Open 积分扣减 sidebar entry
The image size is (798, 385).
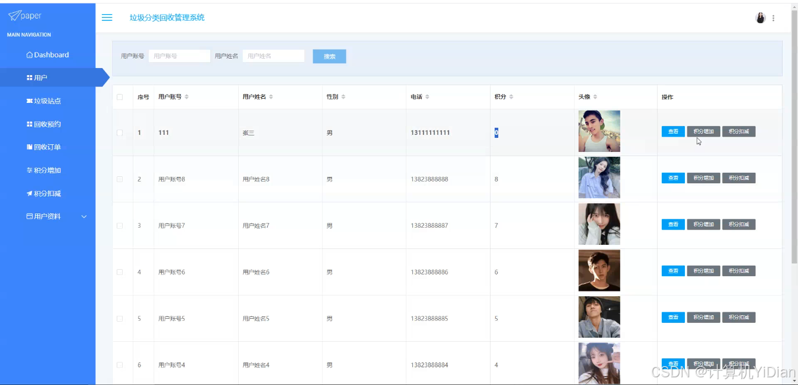coord(47,193)
